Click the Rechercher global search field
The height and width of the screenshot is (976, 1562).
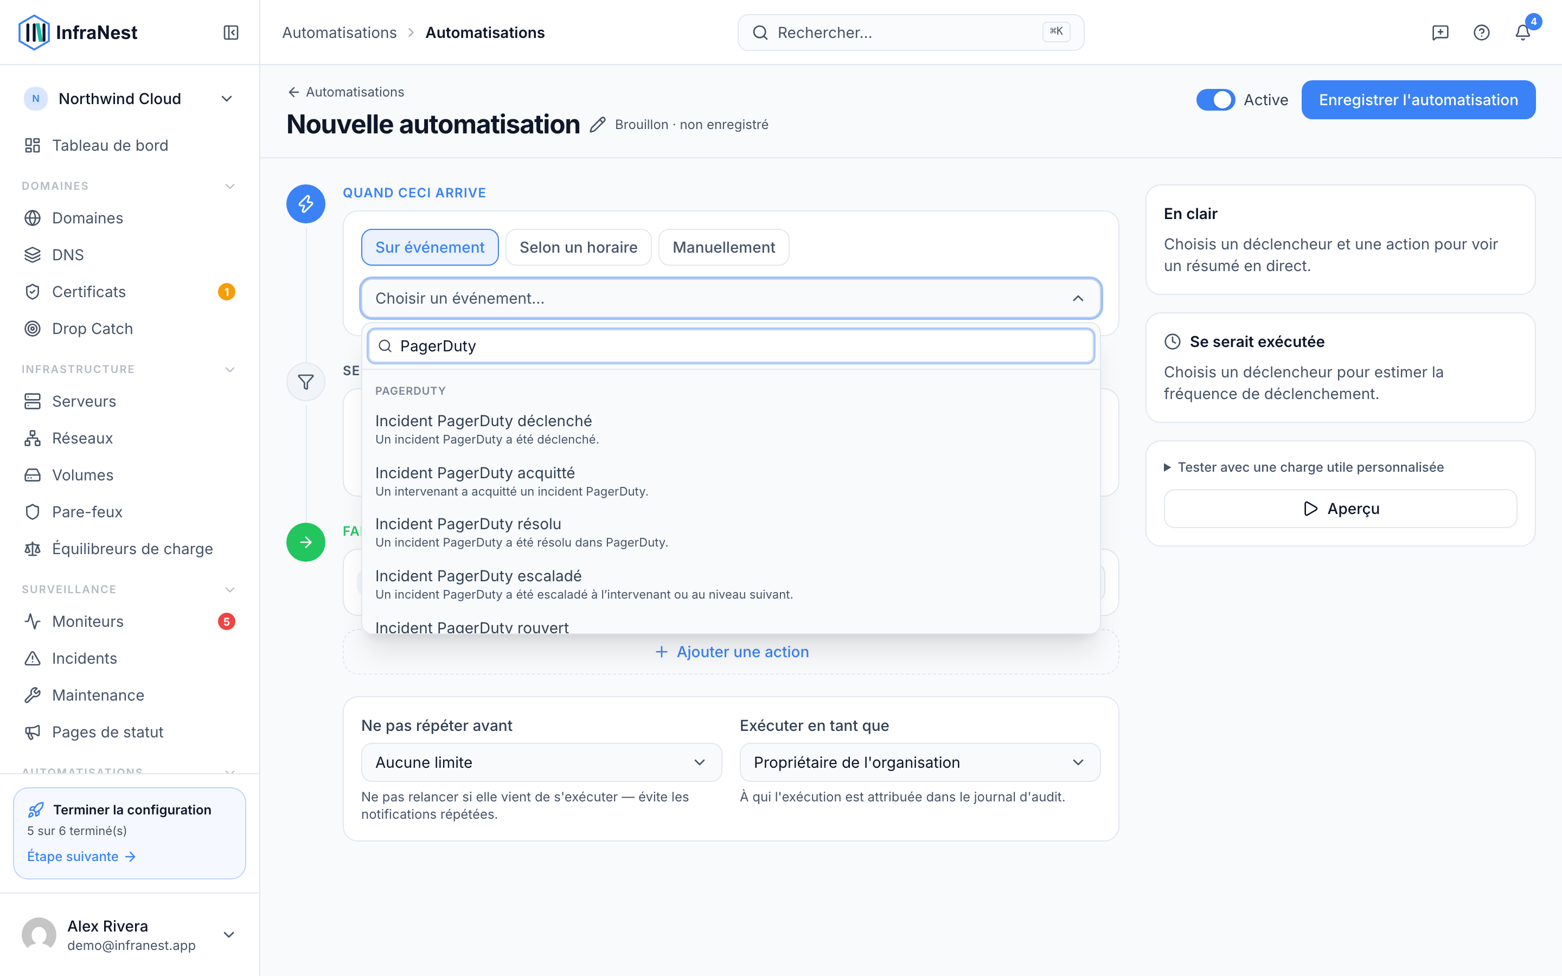click(911, 33)
